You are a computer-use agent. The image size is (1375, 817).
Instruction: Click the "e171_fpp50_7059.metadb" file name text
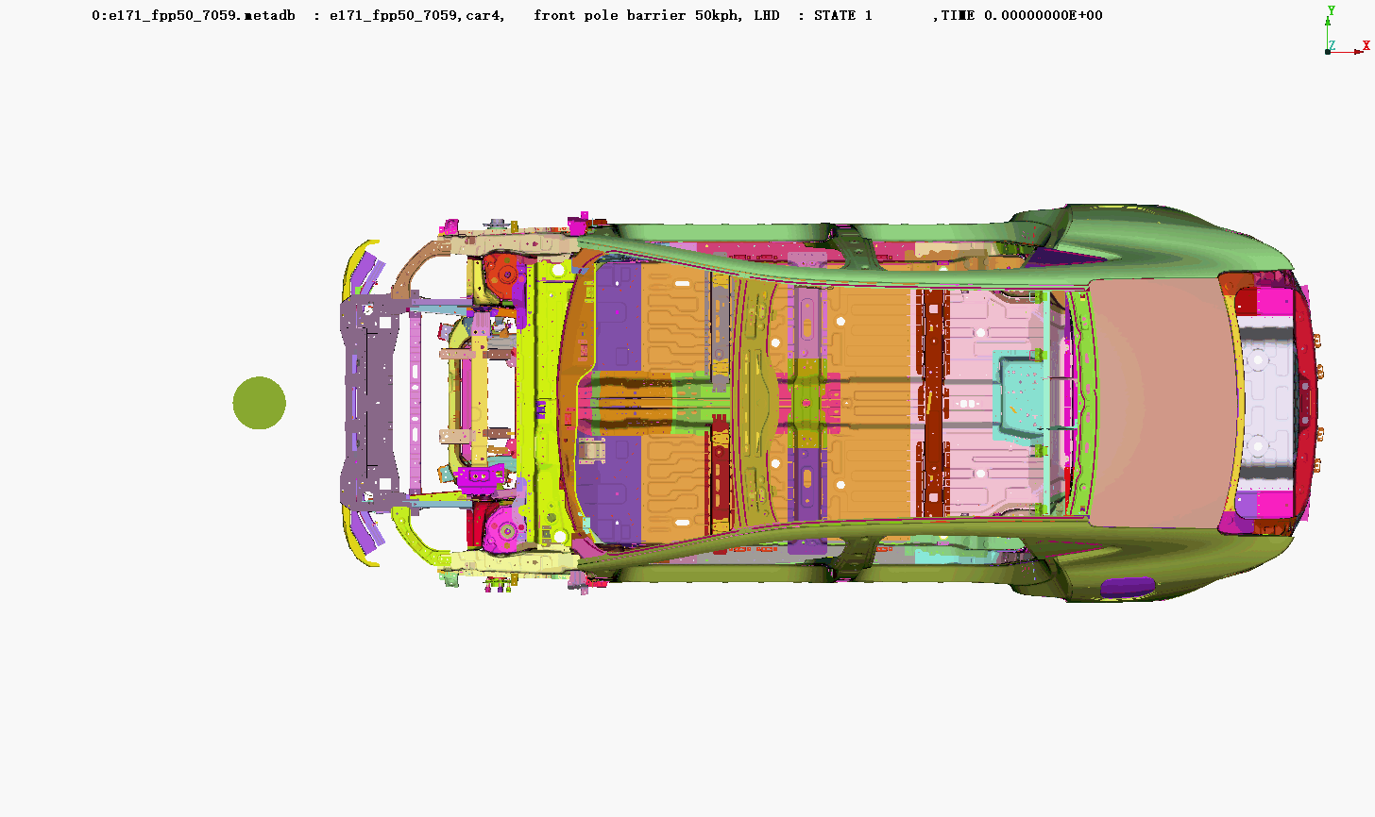click(201, 15)
